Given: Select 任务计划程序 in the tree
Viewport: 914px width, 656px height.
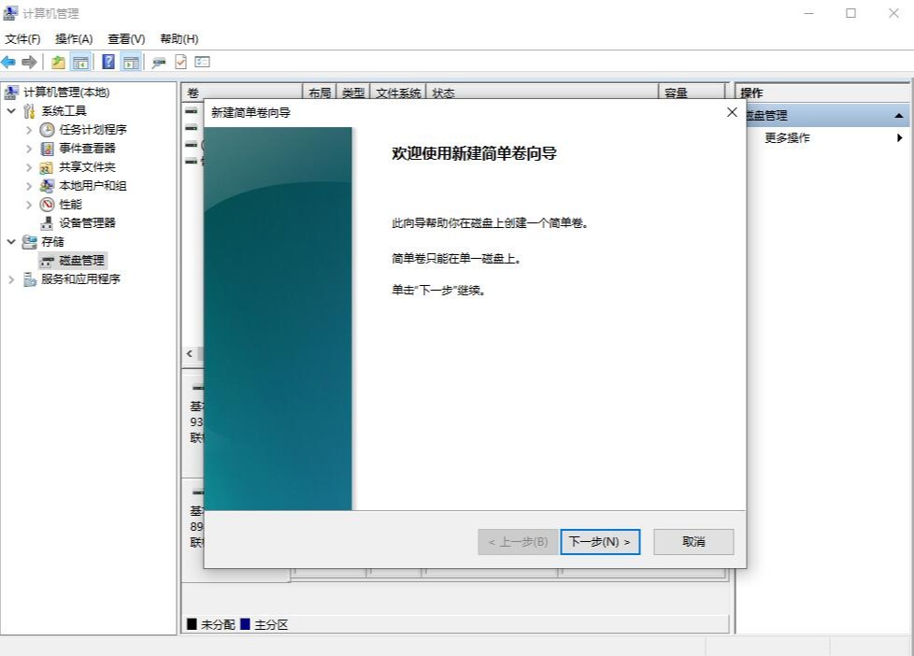Looking at the screenshot, I should pyautogui.click(x=93, y=130).
